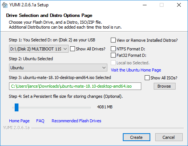The image size is (188, 146).
Task: Click the 4081 MB size value
Action: [105, 107]
